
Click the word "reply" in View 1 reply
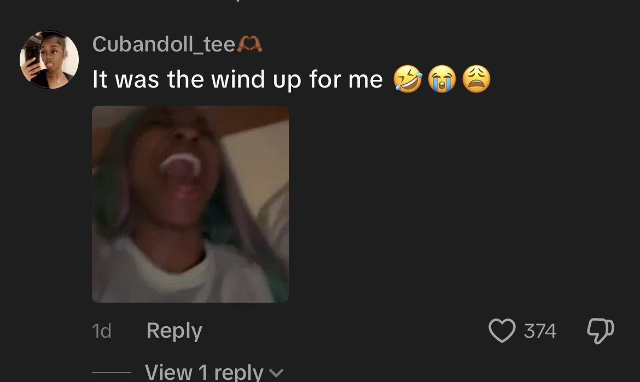point(238,372)
